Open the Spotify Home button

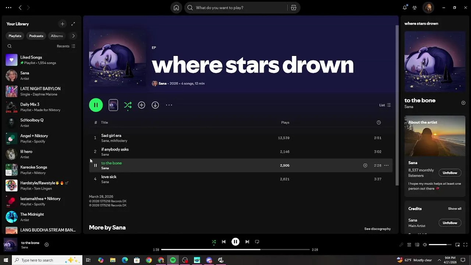tap(176, 8)
